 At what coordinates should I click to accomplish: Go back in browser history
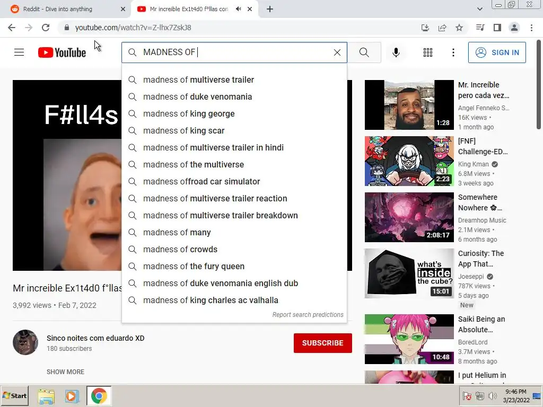pyautogui.click(x=12, y=28)
